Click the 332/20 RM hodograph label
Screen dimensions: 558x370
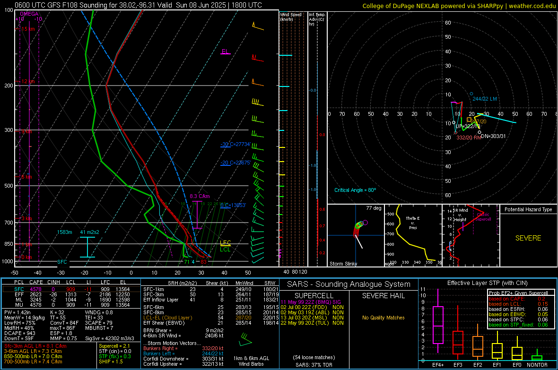469,138
